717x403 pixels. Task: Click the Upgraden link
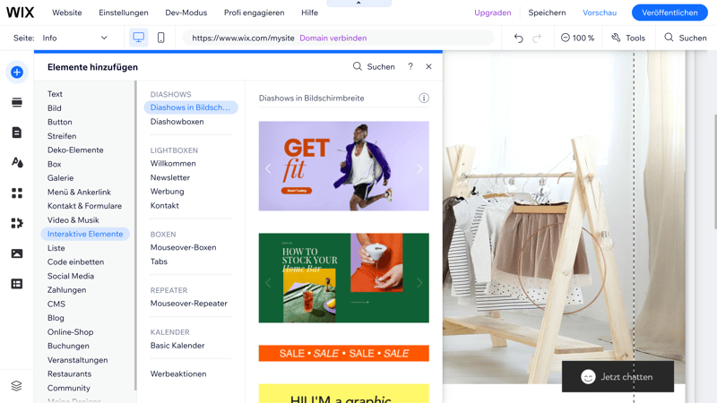492,13
